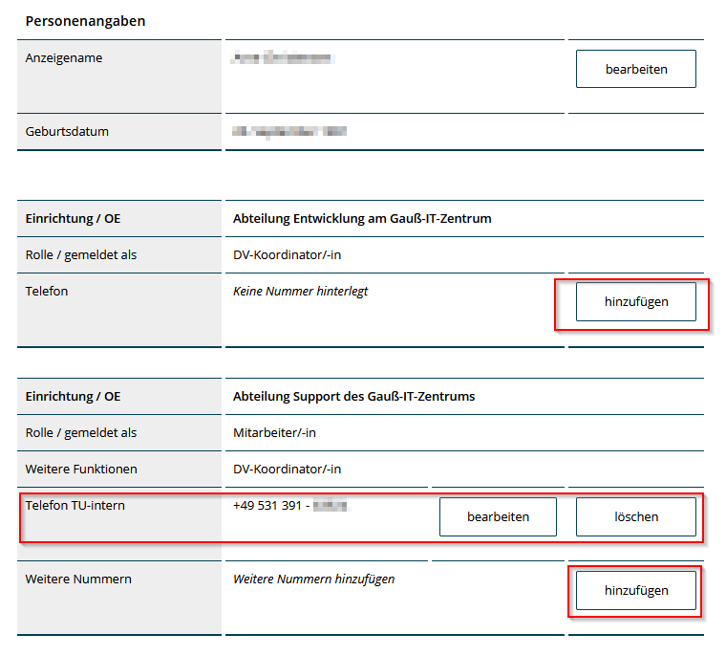726x656 pixels.
Task: Click hinzufügen button for Weitere Nummern
Action: pyautogui.click(x=635, y=591)
